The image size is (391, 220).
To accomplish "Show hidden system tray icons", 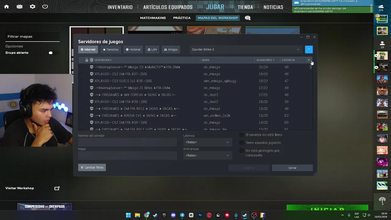I will pyautogui.click(x=342, y=215).
